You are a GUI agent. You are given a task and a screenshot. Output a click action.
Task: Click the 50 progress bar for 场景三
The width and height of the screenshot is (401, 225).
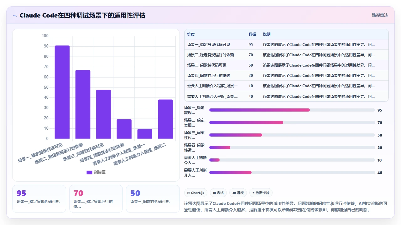[292, 135]
